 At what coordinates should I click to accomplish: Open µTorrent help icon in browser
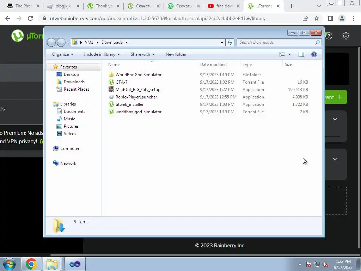pyautogui.click(x=329, y=36)
